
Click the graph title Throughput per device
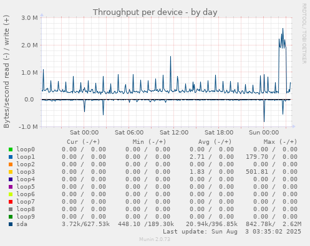pos(155,12)
